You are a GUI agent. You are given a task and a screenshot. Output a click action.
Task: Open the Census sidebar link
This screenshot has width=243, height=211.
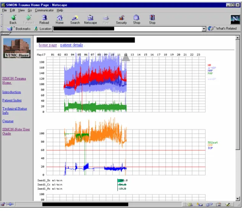(8, 121)
